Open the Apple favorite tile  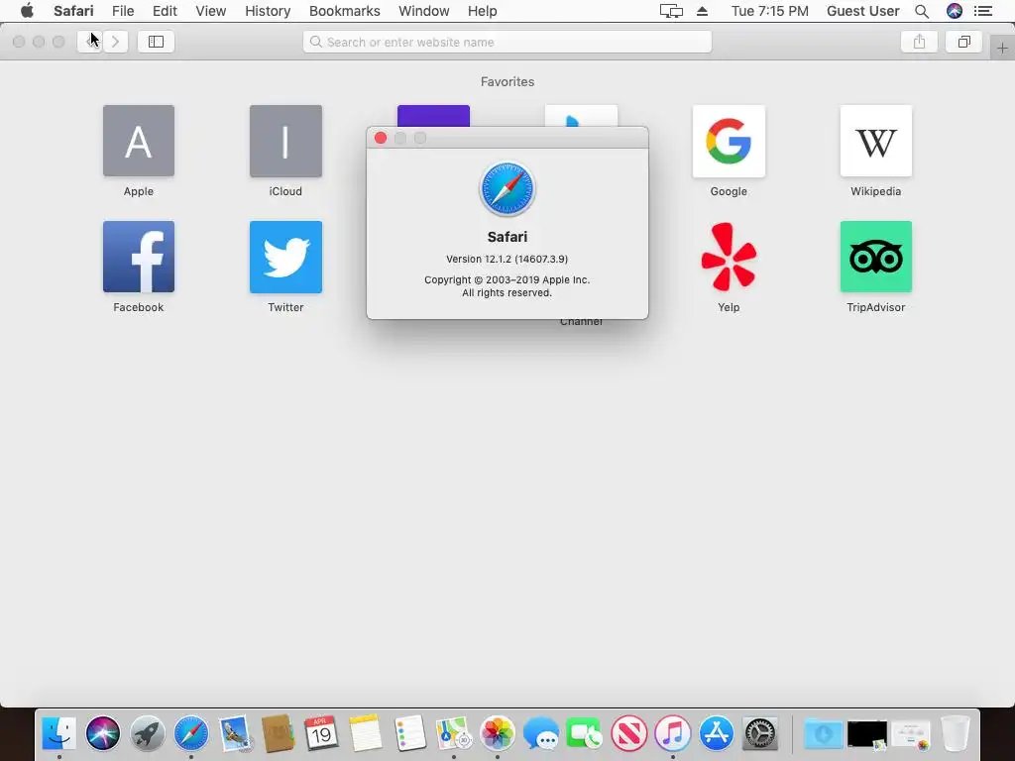(139, 141)
